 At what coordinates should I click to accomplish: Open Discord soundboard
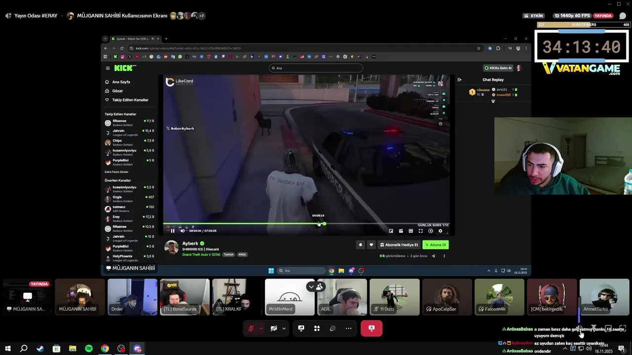(333, 328)
